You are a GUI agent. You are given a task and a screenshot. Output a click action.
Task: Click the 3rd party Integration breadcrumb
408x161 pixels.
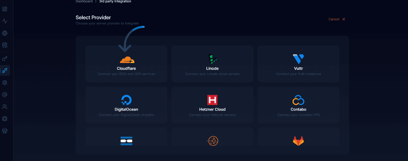click(x=115, y=1)
